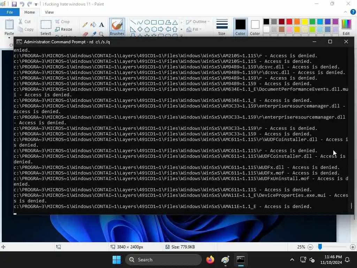Select the Oval shape
357x268 pixels.
147,22
